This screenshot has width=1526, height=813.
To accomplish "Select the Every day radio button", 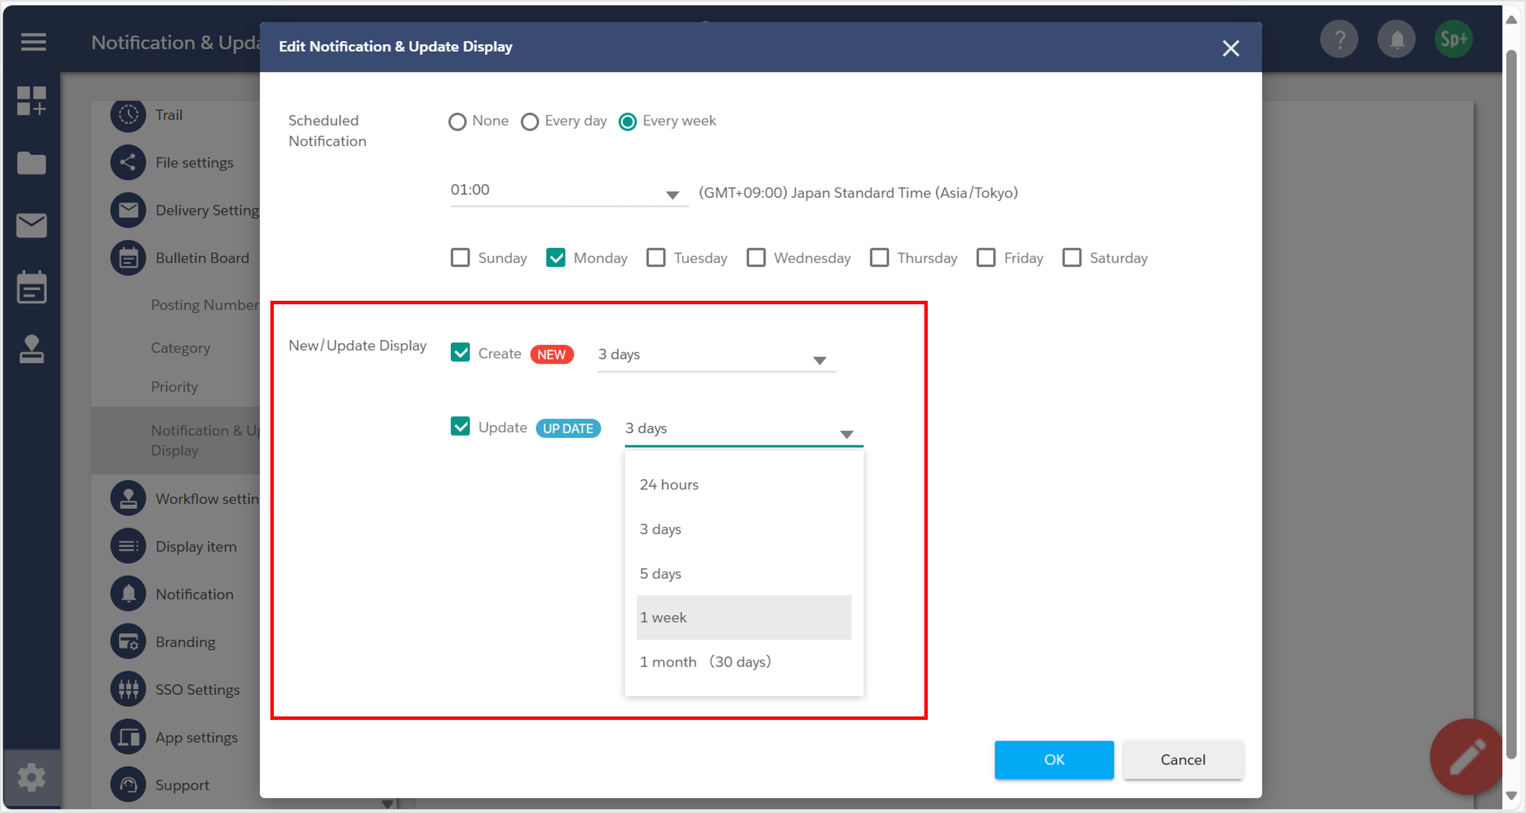I will 530,122.
